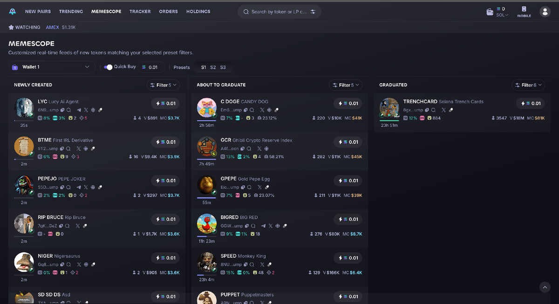
Task: Quick buy 0.01 SOL of LYC
Action: point(166,103)
